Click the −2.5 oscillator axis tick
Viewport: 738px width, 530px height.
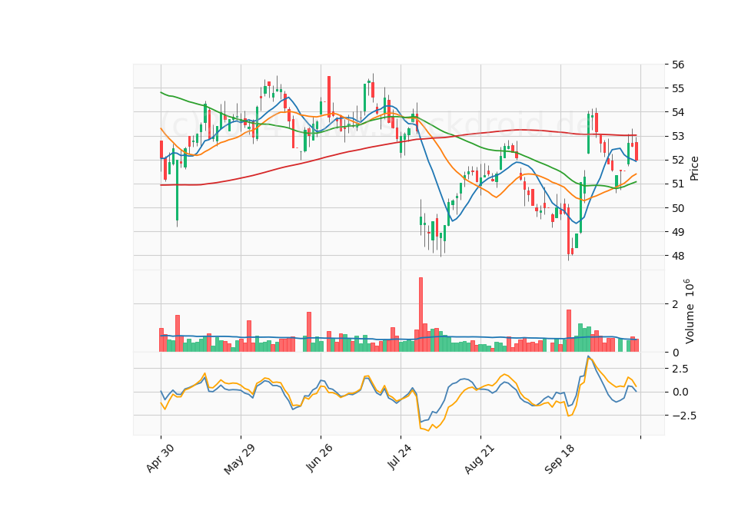pyautogui.click(x=684, y=416)
